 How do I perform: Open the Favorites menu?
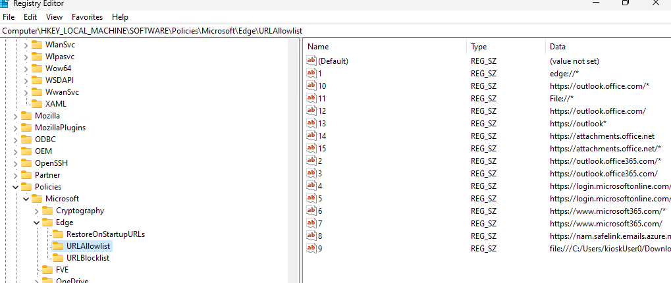coord(87,16)
